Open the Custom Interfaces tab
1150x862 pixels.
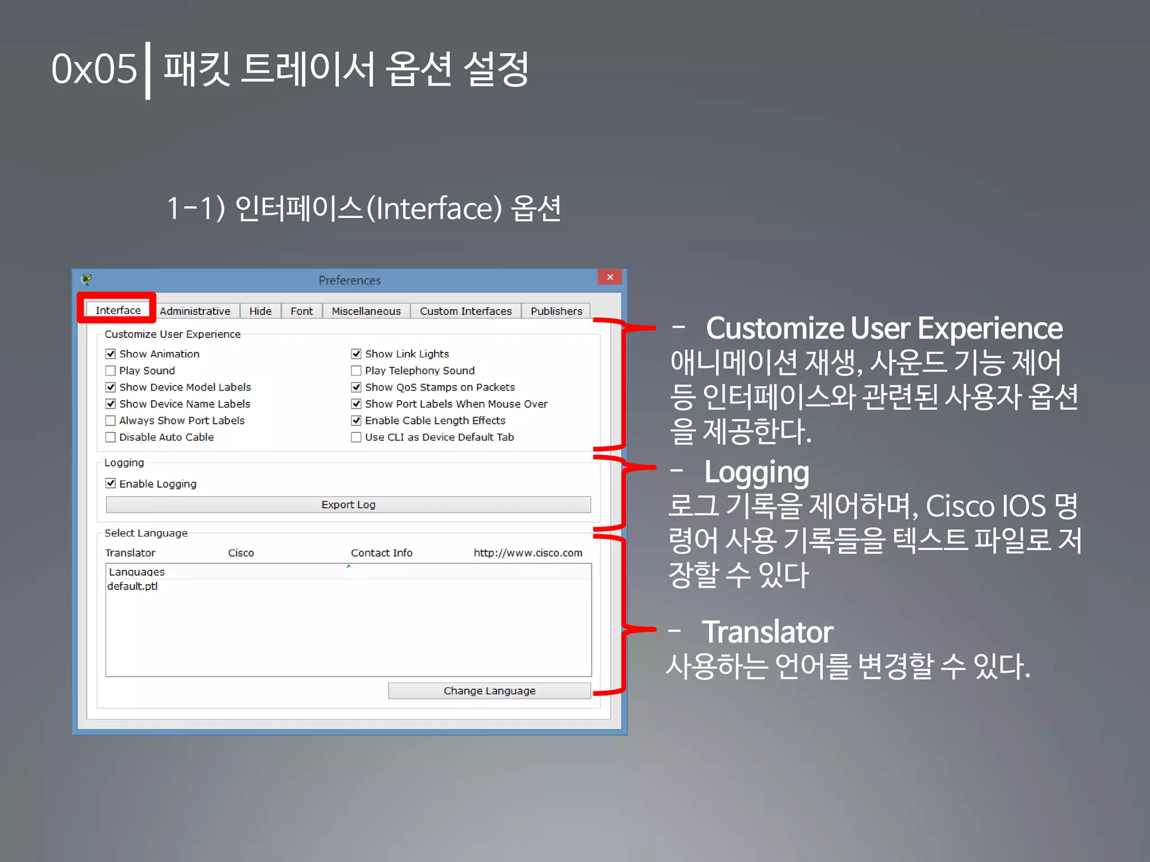tap(466, 311)
